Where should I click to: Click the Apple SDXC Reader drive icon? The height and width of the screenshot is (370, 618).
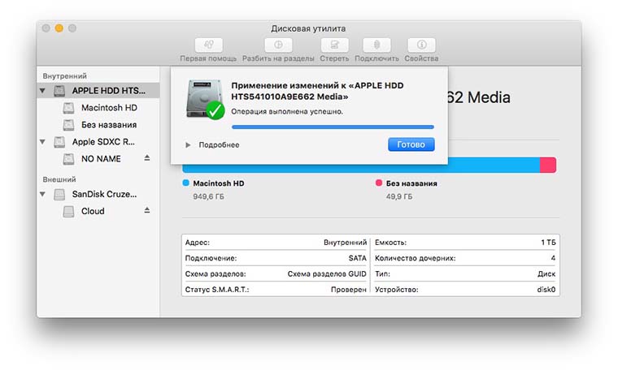pos(59,142)
